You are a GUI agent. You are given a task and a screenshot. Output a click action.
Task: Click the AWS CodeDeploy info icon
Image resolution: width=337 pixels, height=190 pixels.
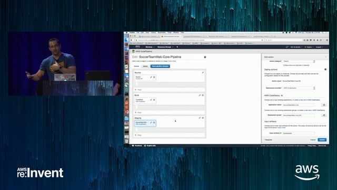point(282,96)
